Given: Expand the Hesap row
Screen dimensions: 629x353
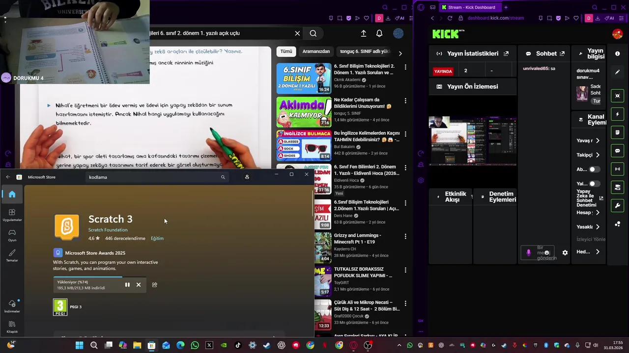Looking at the screenshot, I should pos(588,212).
